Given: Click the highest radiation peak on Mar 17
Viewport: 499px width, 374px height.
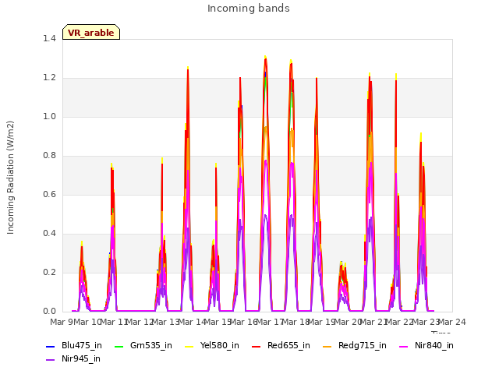Looking at the screenshot, I should point(265,57).
